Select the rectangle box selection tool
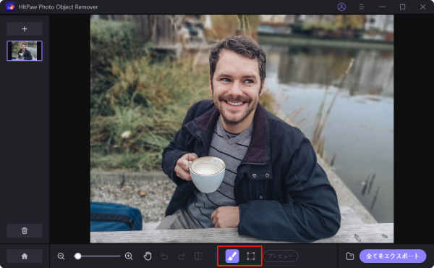Viewport: 434px width, 268px height. 250,256
